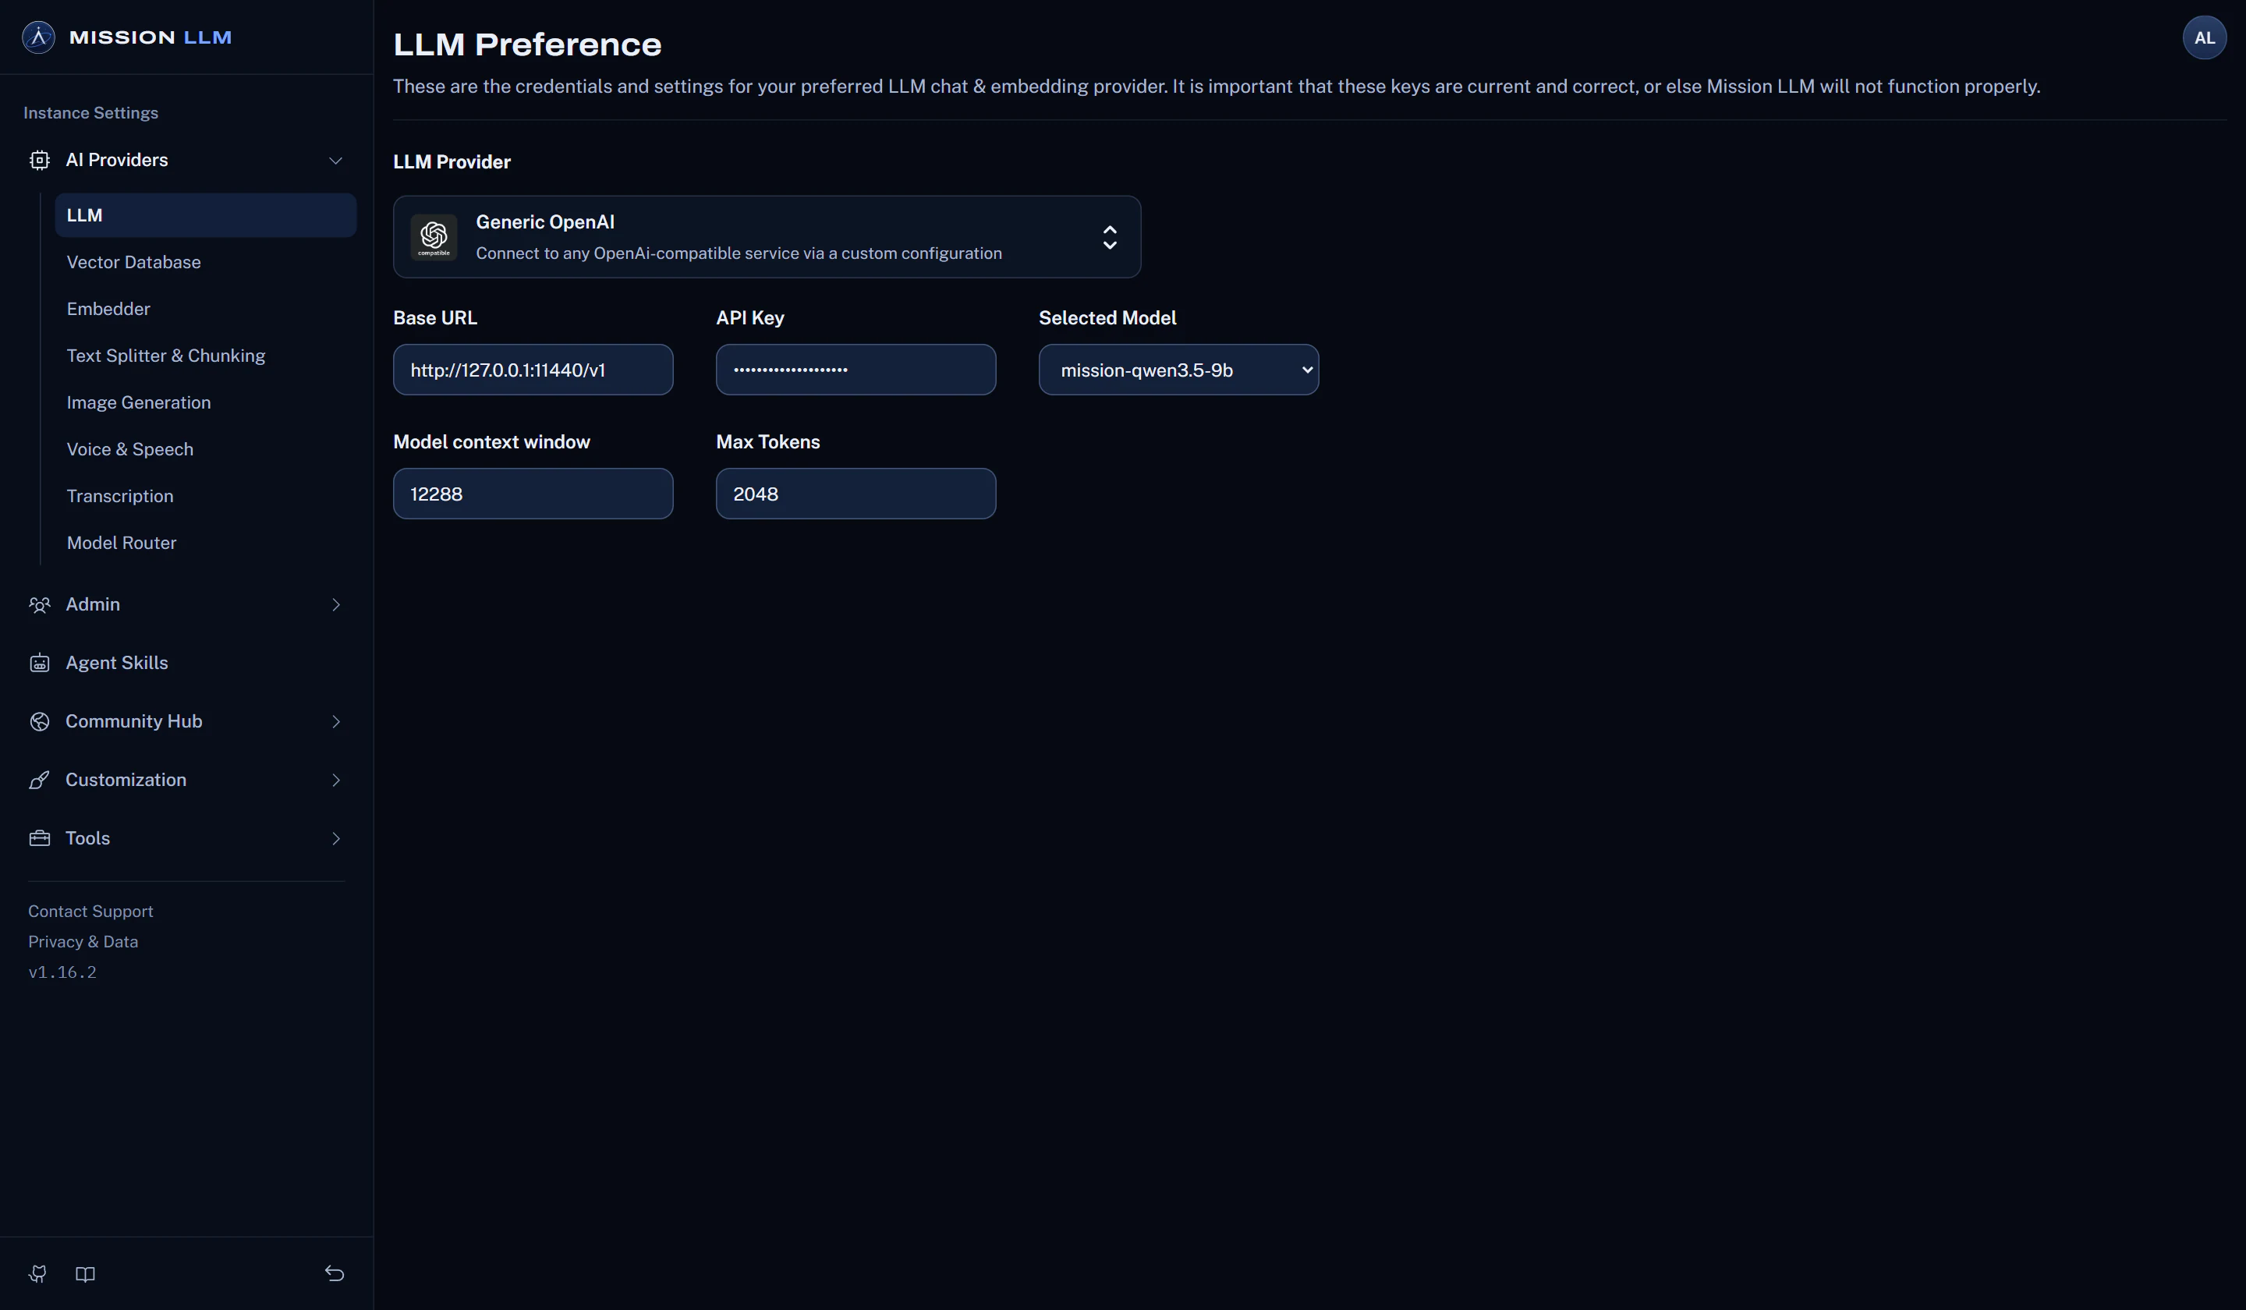Click the LLM Preference page title

(528, 44)
